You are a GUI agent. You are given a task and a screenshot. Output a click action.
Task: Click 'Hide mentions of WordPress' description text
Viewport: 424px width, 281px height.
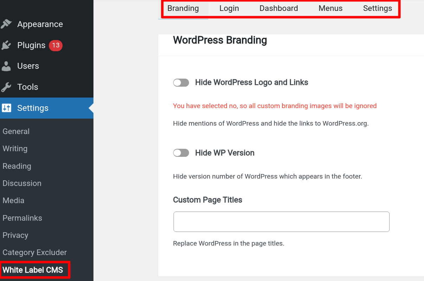271,123
